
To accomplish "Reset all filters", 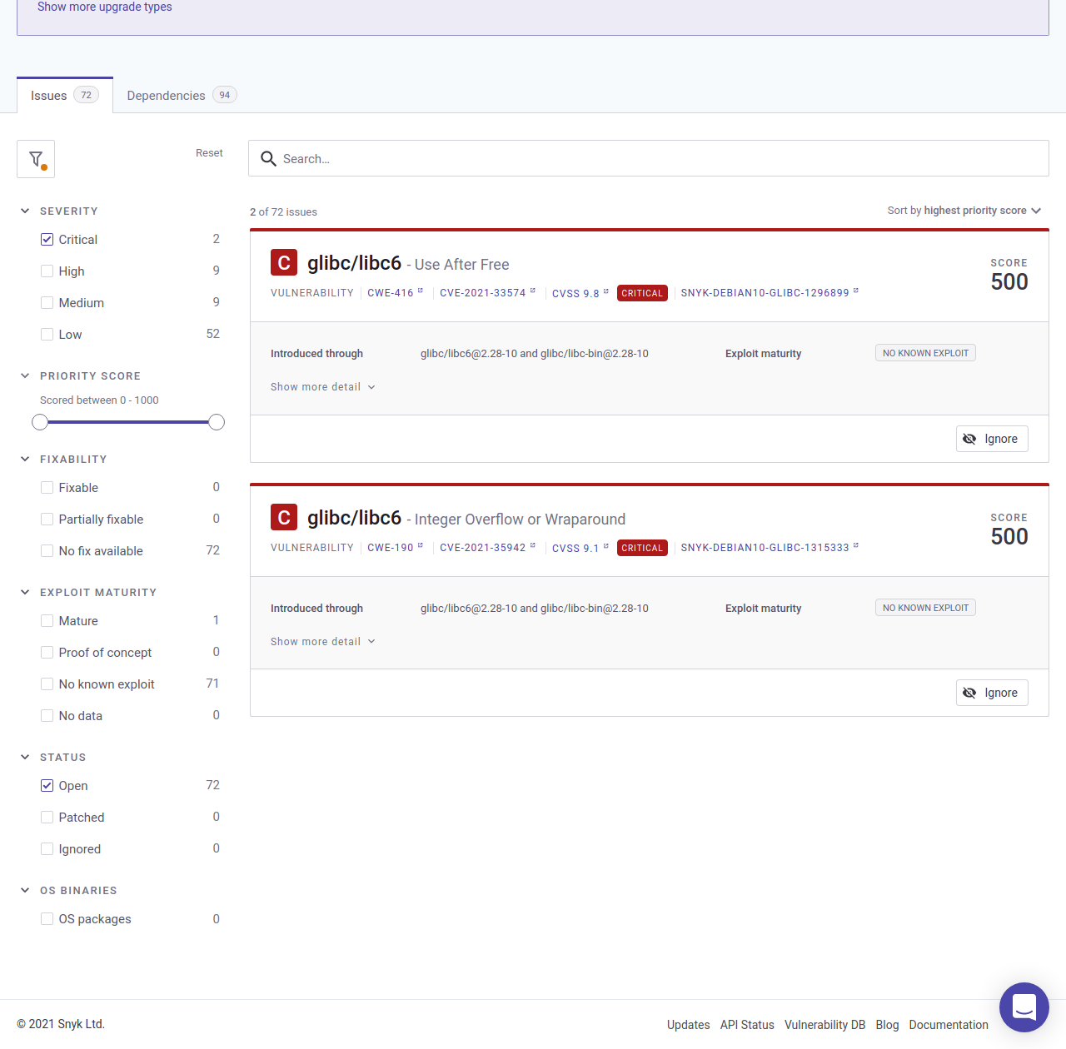I will (x=209, y=153).
